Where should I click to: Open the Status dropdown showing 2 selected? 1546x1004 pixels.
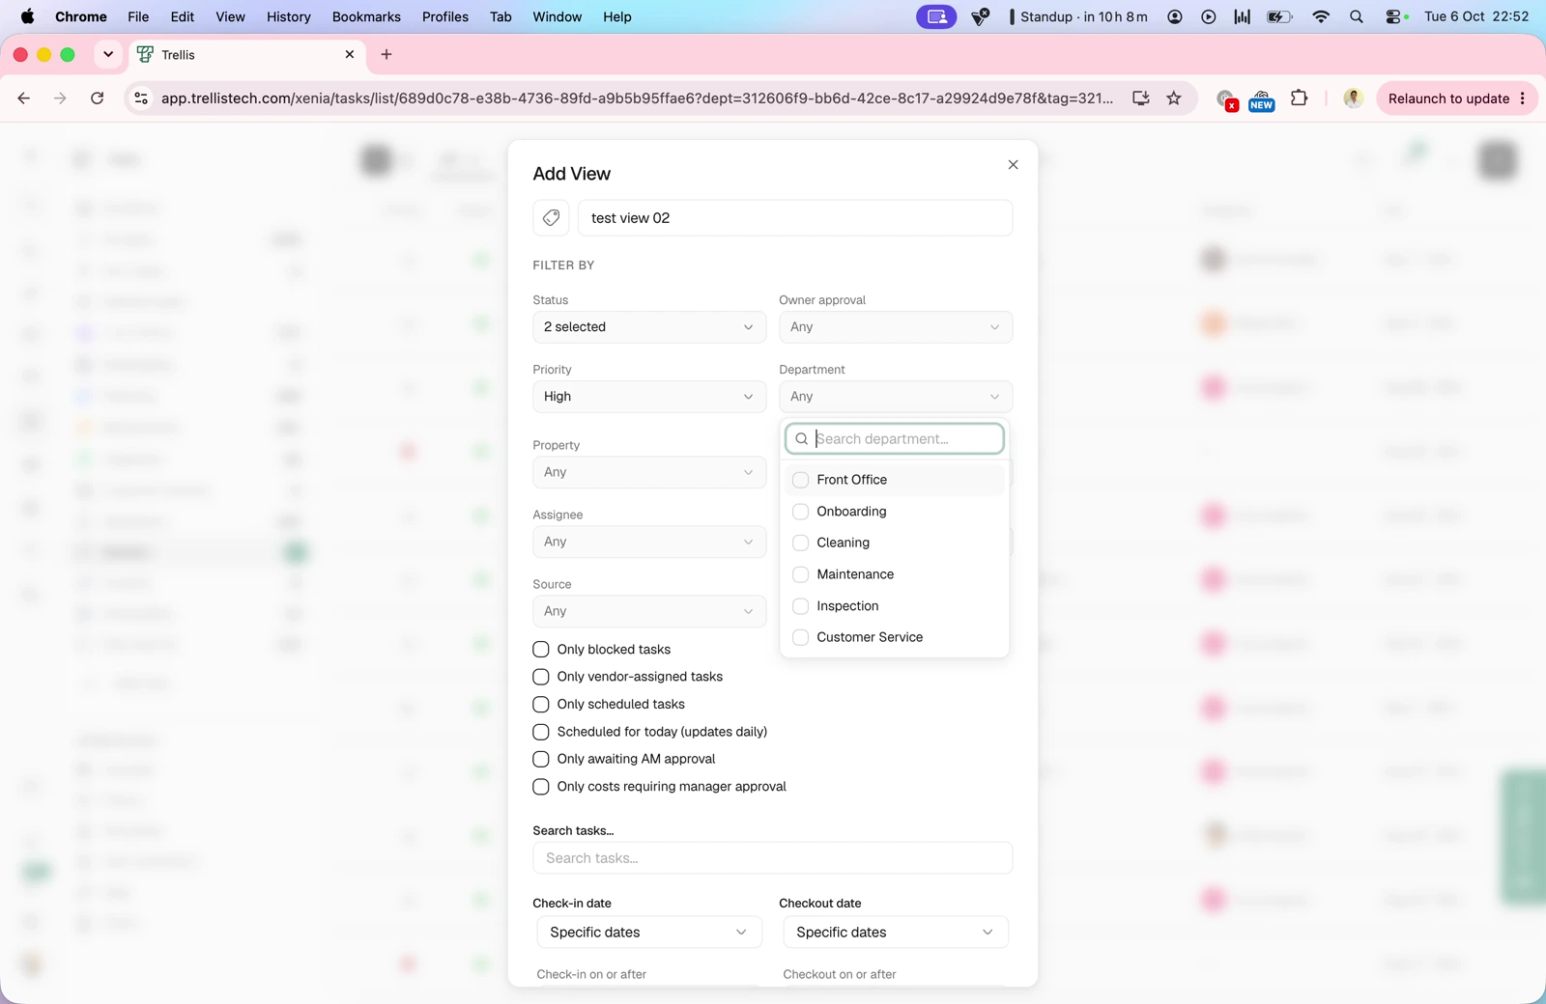point(649,327)
